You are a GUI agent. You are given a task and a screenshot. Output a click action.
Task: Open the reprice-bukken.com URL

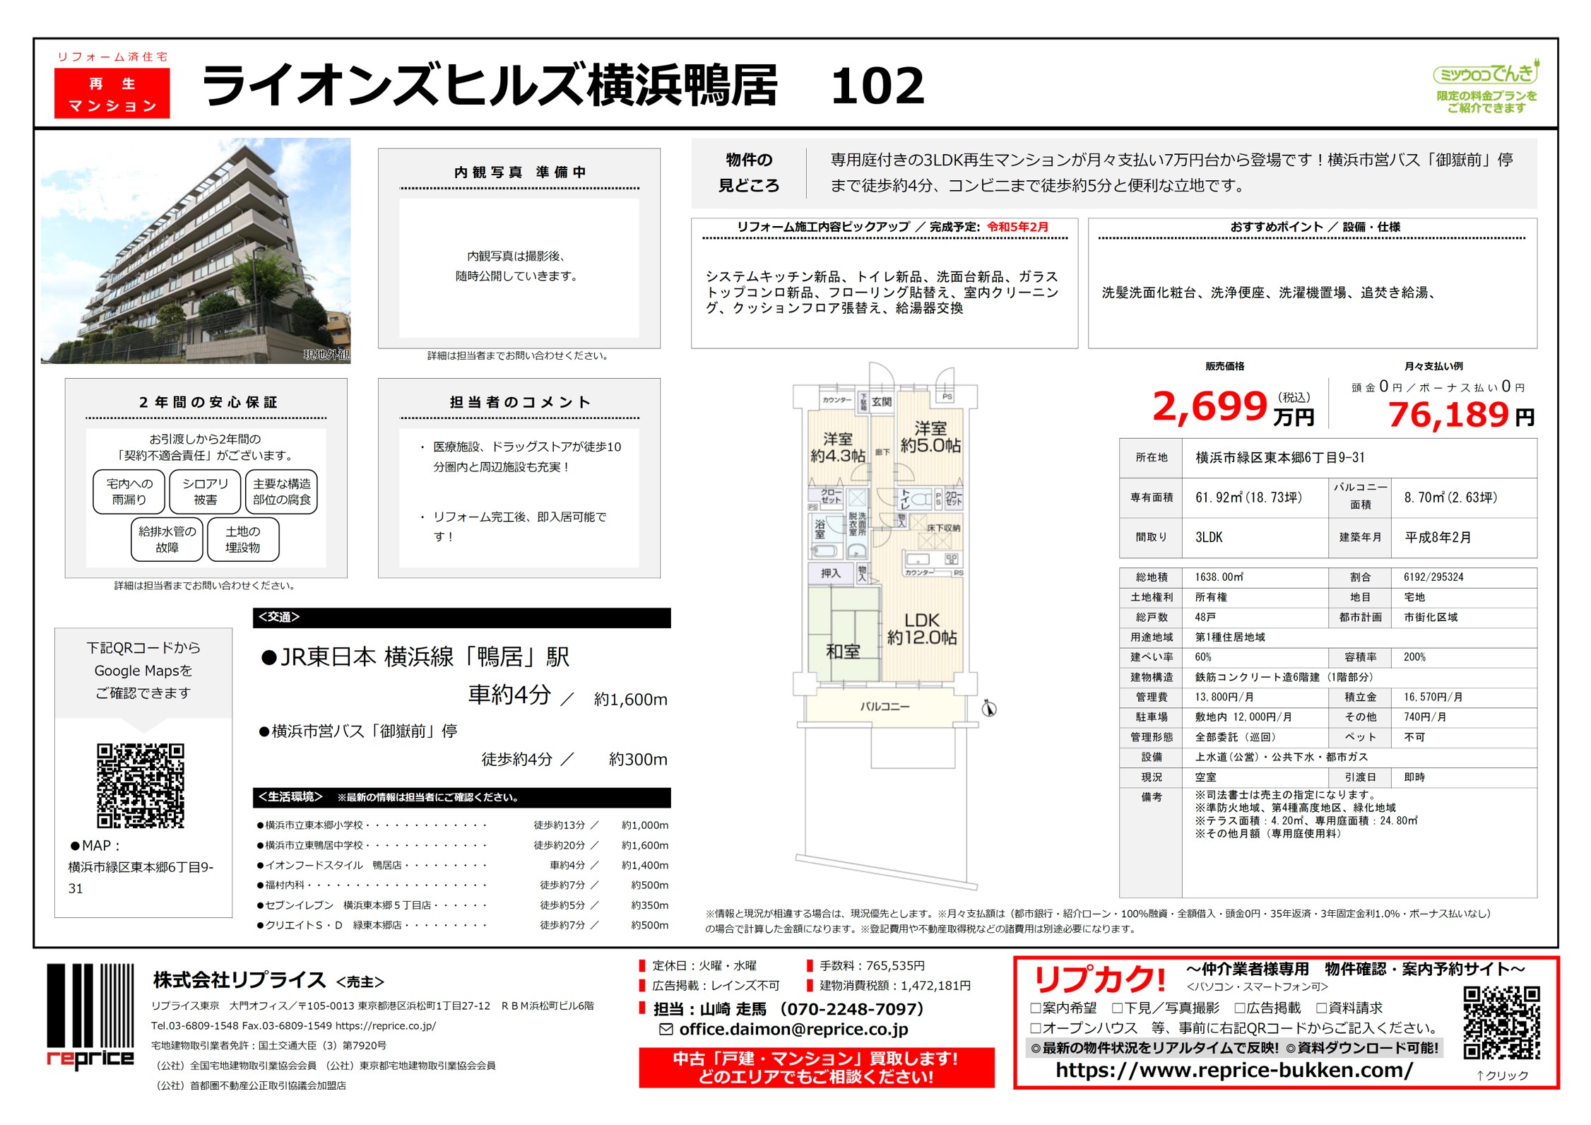(x=1234, y=1070)
